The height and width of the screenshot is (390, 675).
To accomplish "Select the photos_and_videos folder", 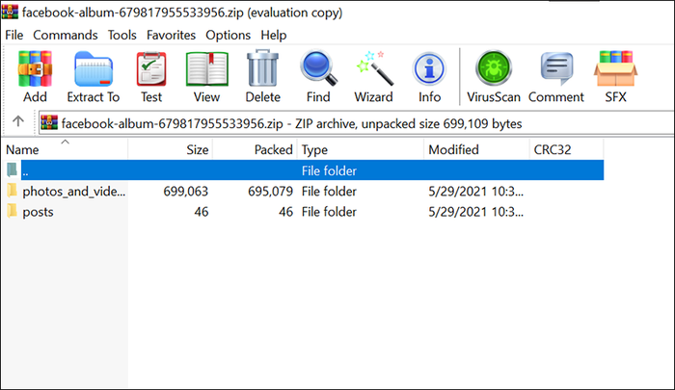I will (73, 191).
